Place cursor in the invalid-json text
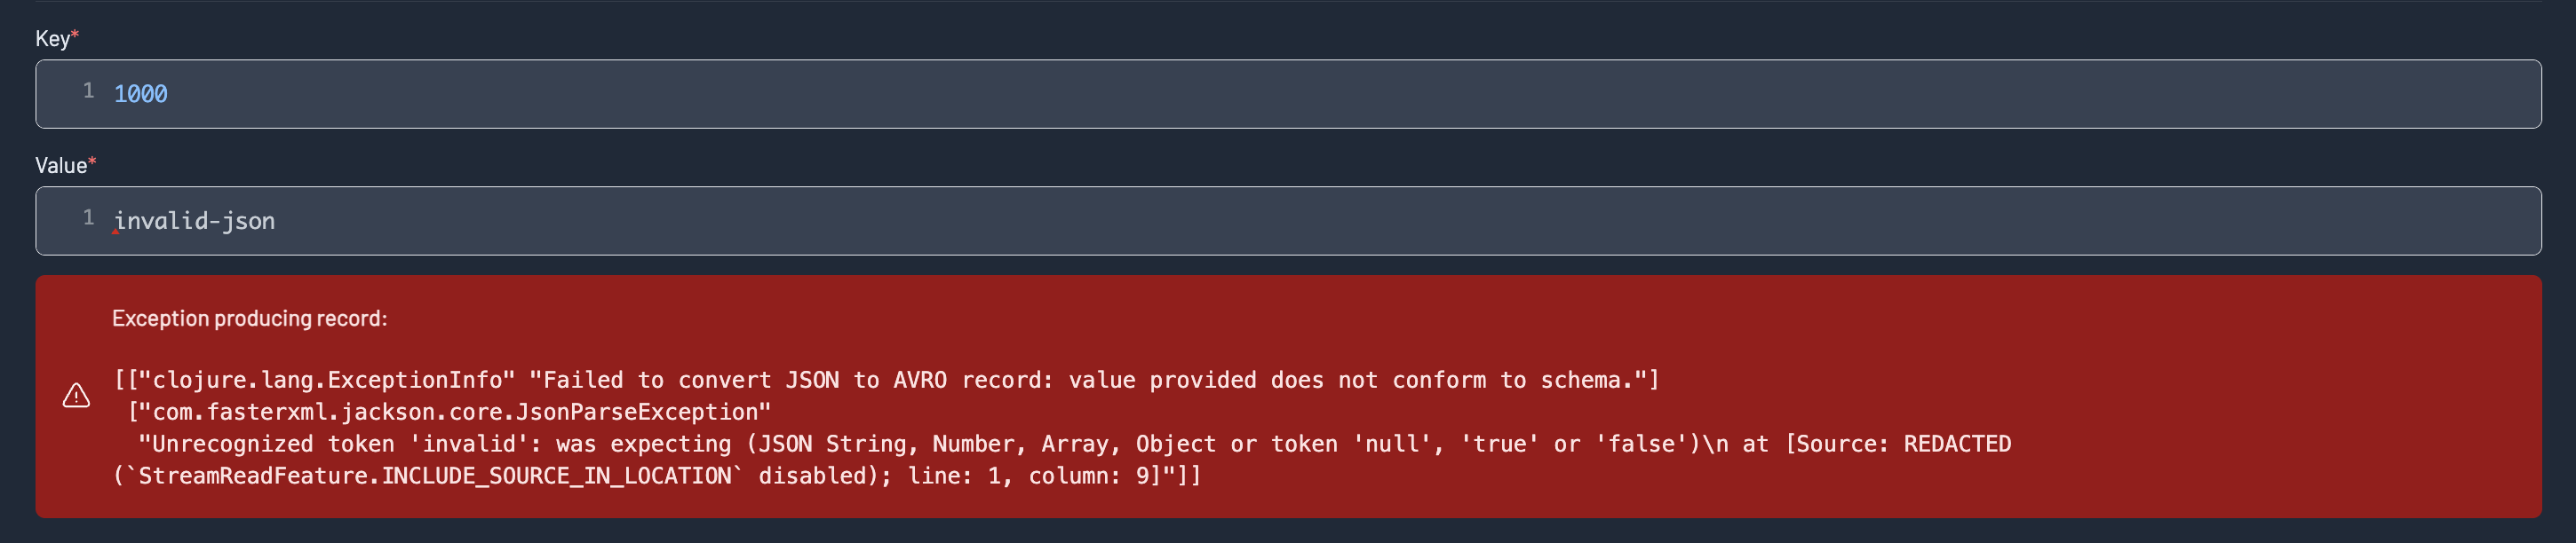 [x=195, y=221]
